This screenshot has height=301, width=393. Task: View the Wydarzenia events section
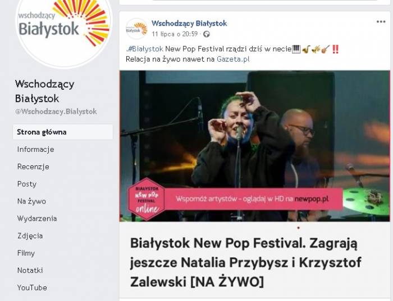click(37, 219)
